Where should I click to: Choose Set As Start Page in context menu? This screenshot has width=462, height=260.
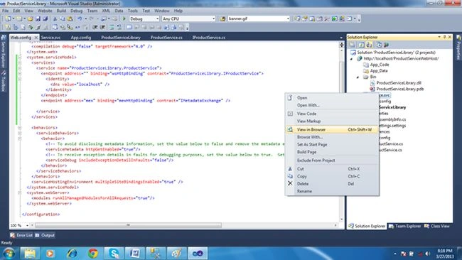[332, 145]
